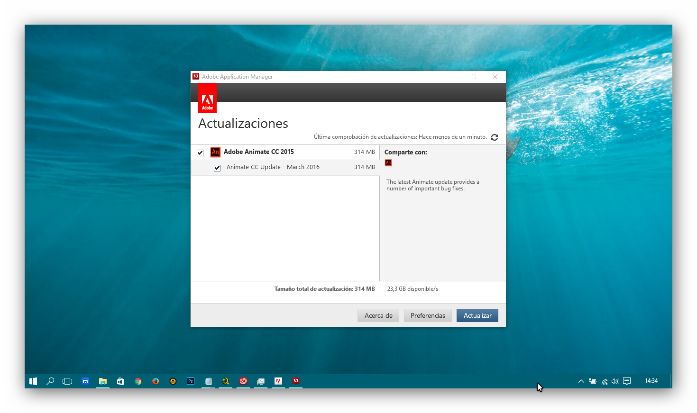Select the Adobe Animate CC 2015 row title
Screen dimensions: 697x413
click(259, 152)
